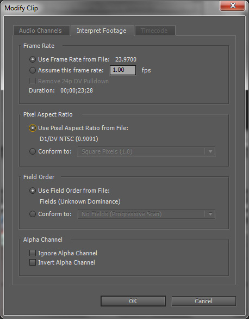
Task: Click arrow of Pixel Aspect Ratio conform dropdown
Action: [210, 151]
